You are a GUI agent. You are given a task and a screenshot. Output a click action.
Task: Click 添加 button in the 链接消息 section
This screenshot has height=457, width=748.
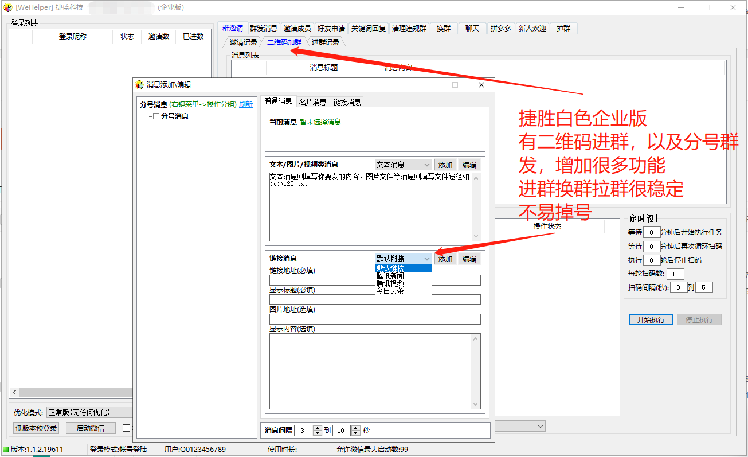point(445,259)
